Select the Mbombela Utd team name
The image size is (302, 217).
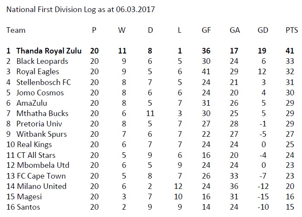point(42,165)
